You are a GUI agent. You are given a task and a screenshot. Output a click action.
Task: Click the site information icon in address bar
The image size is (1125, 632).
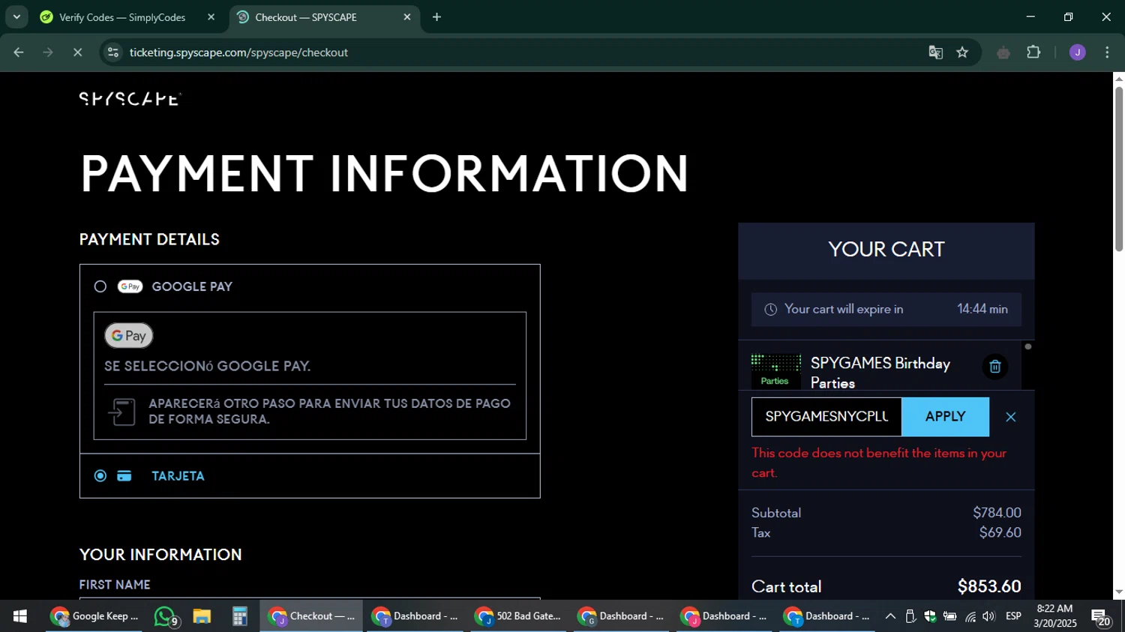(113, 52)
